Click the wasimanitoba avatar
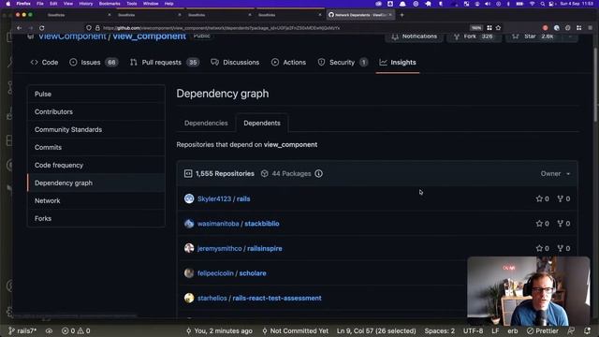The height and width of the screenshot is (337, 599). click(189, 224)
